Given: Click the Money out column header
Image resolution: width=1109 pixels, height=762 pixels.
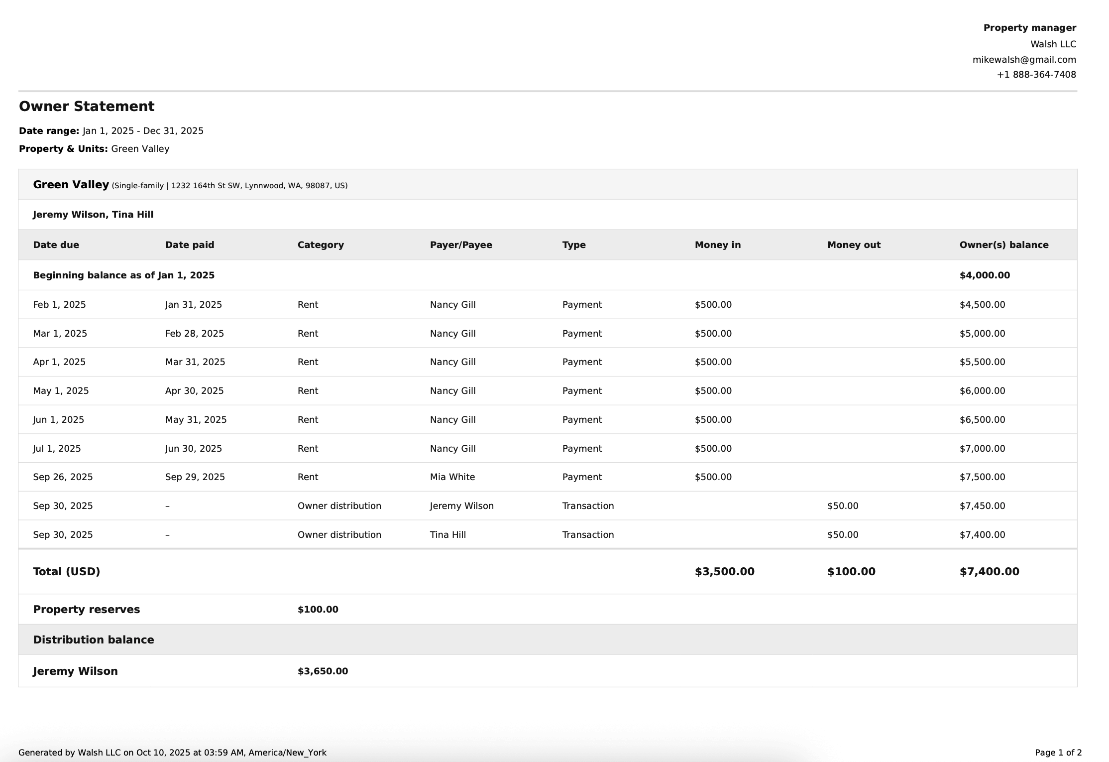Looking at the screenshot, I should point(853,245).
